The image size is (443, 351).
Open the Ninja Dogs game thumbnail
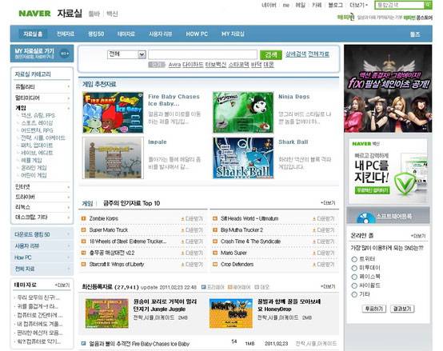tap(243, 113)
